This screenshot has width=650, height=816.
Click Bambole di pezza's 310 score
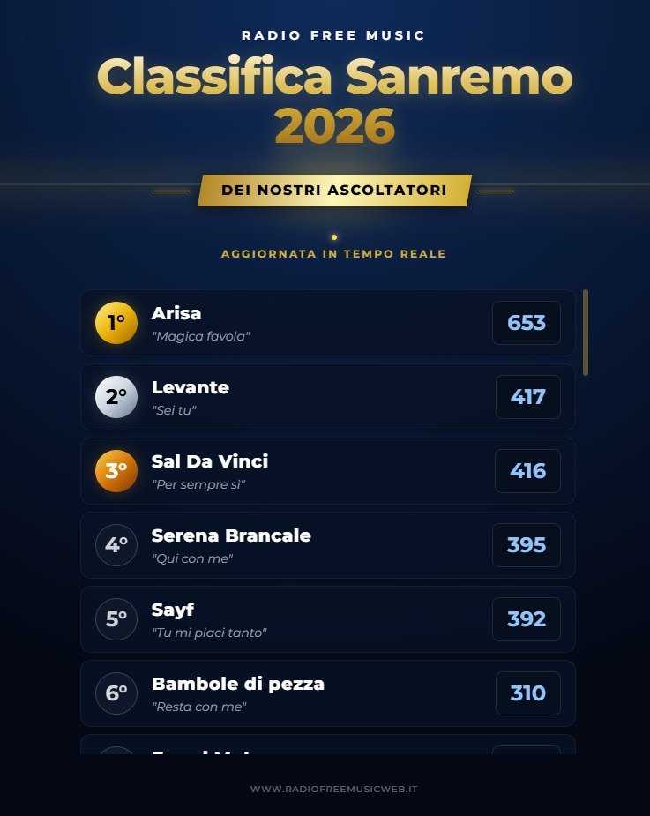tap(527, 693)
